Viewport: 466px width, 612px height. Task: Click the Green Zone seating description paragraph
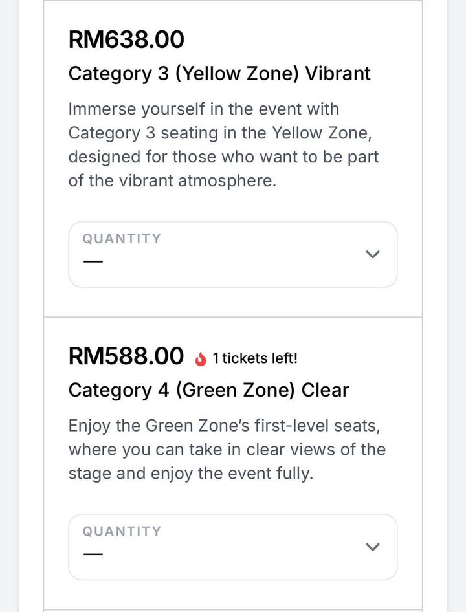[x=227, y=450]
